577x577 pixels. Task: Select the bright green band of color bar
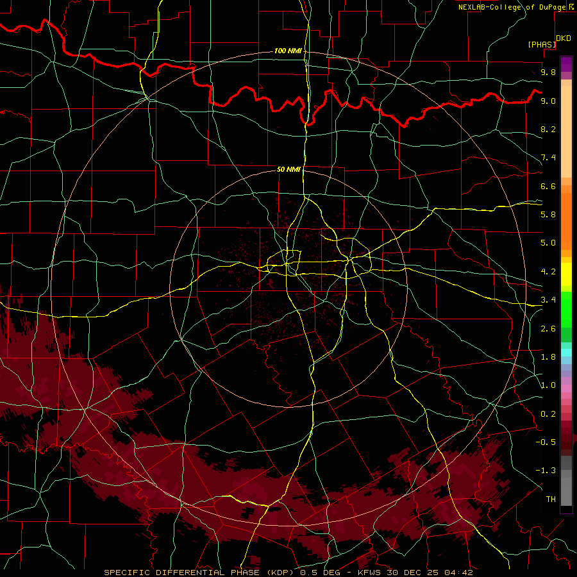point(566,309)
